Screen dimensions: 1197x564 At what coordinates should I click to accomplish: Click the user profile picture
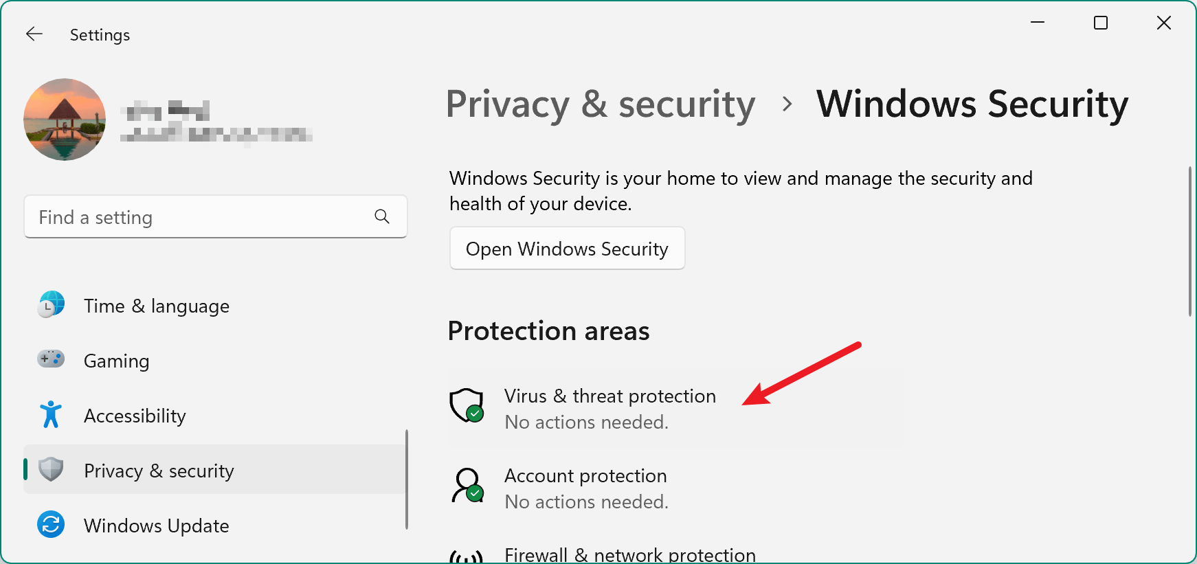tap(65, 120)
